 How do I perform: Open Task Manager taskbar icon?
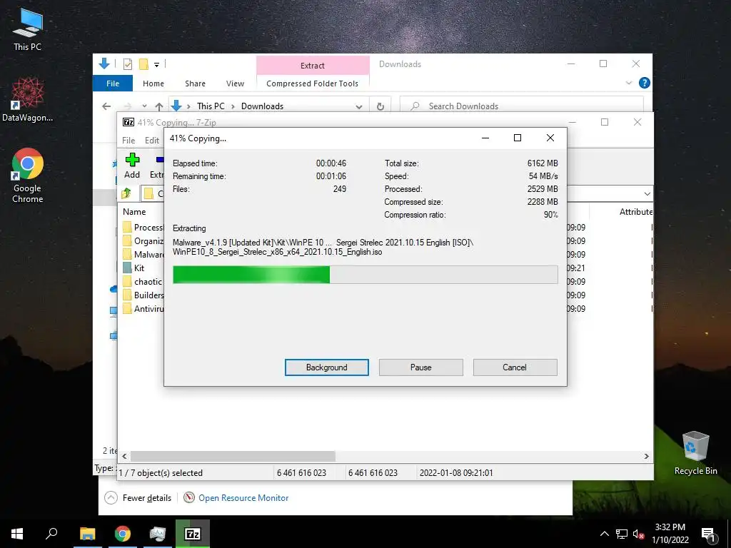(x=158, y=534)
